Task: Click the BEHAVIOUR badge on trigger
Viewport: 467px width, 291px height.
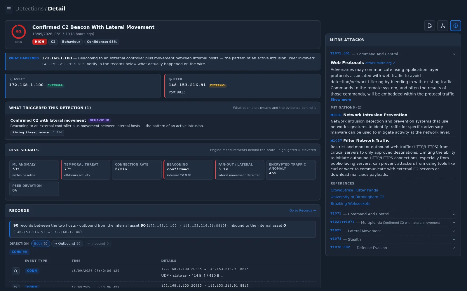Action: 99,120
